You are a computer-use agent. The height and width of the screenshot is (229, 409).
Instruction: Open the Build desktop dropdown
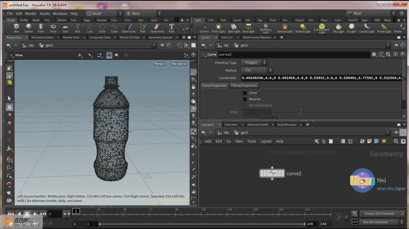(104, 13)
